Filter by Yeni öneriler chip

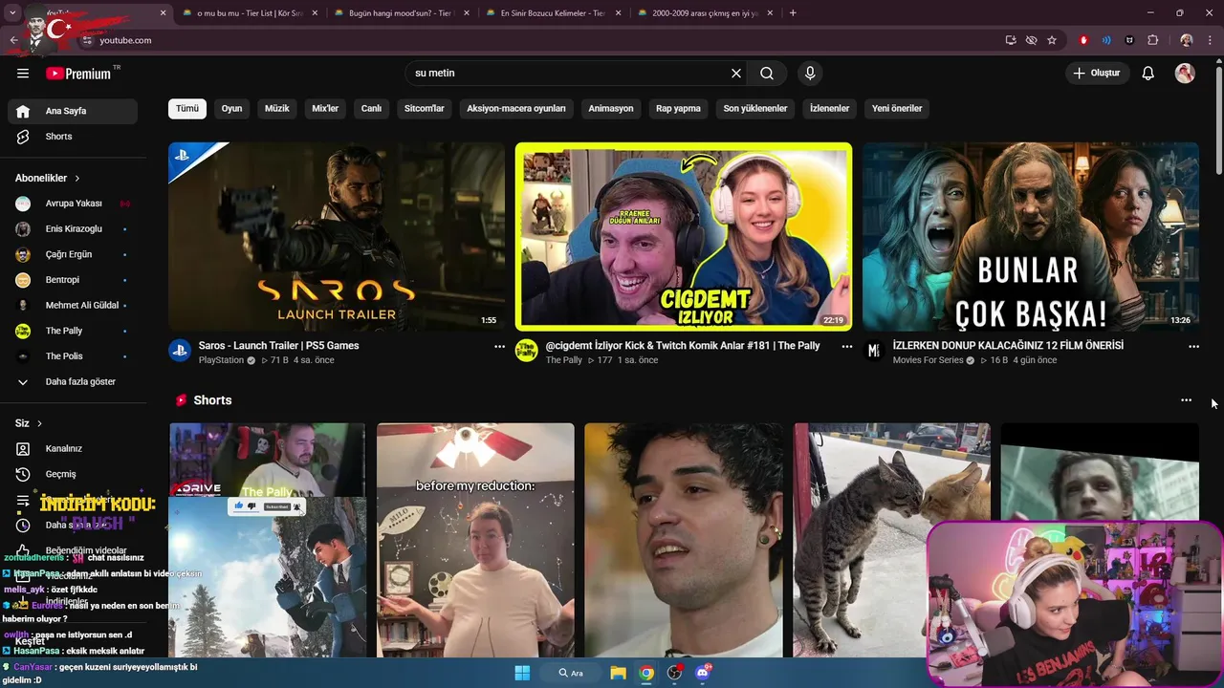tap(897, 109)
